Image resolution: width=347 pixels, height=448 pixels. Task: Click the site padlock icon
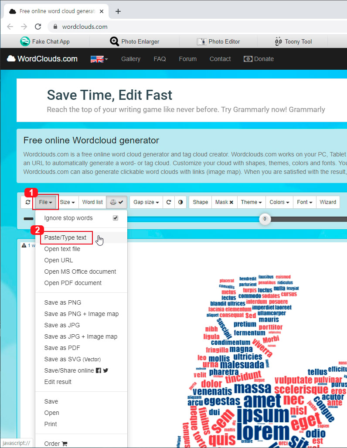pyautogui.click(x=55, y=27)
